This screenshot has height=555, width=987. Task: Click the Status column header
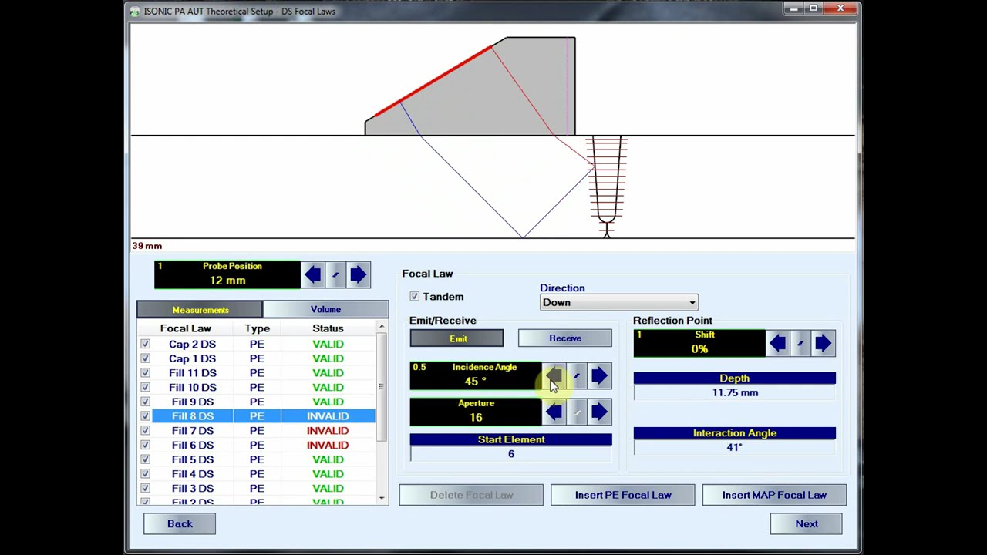pyautogui.click(x=328, y=328)
